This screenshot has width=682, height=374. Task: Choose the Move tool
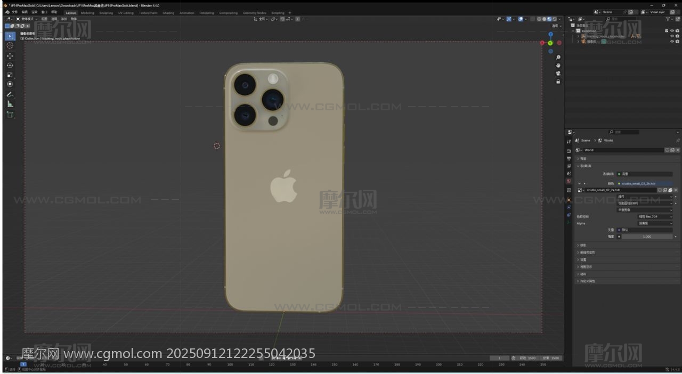[x=10, y=55]
